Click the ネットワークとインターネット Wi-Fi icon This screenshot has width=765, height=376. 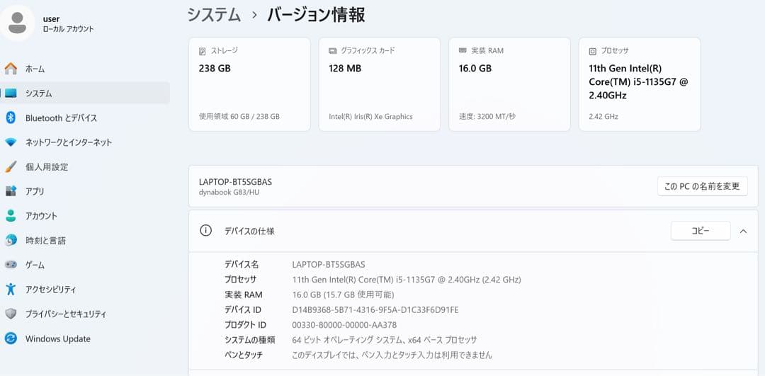click(x=11, y=142)
